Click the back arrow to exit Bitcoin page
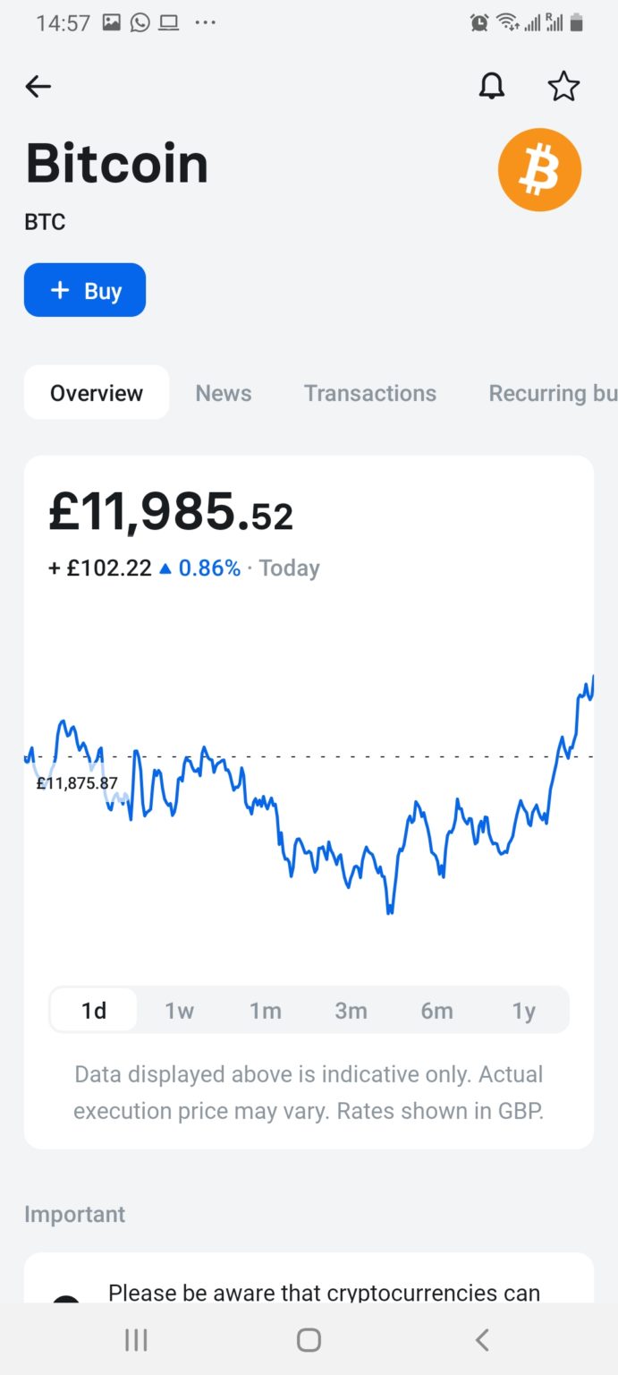Viewport: 618px width, 1375px height. click(x=38, y=86)
